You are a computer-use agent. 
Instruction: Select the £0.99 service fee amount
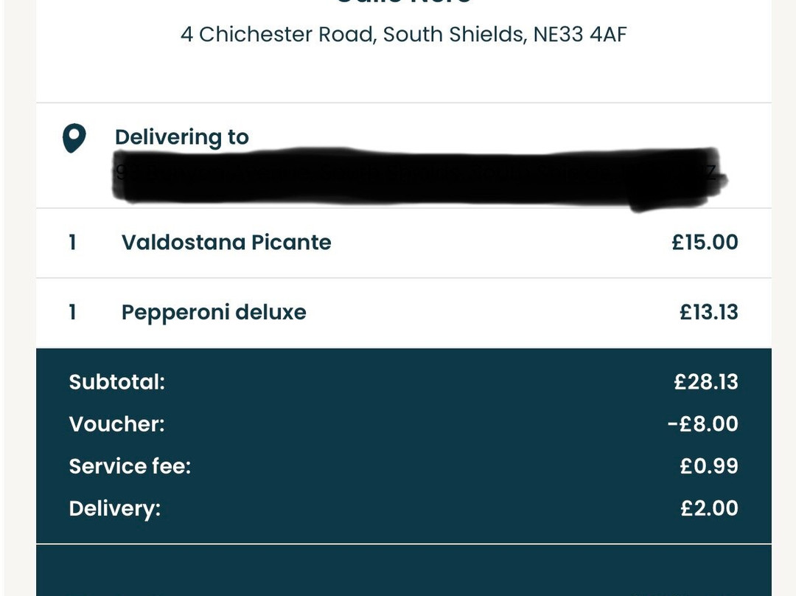click(x=708, y=466)
